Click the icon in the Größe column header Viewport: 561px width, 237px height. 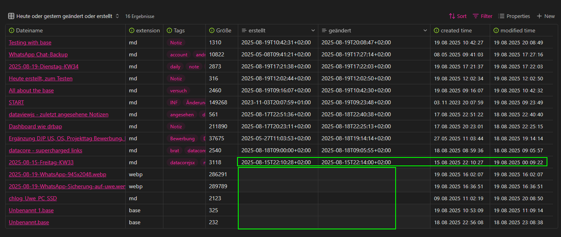211,31
